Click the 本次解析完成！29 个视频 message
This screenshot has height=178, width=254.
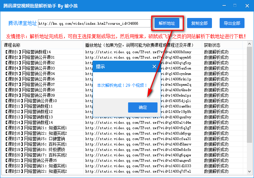[x=122, y=85]
